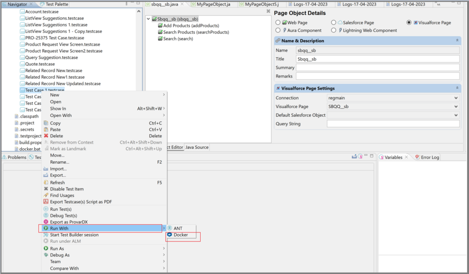Image resolution: width=469 pixels, height=274 pixels.
Task: Click Export as ProvarDX menu entry
Action: [69, 222]
